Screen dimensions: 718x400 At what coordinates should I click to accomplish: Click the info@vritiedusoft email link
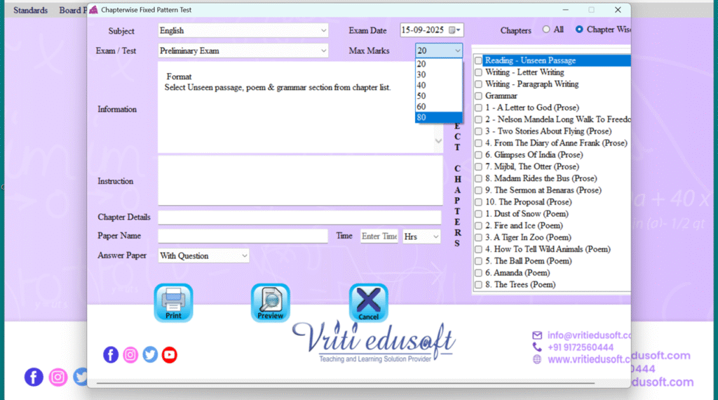[x=589, y=335]
